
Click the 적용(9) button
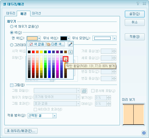pyautogui.click(x=135, y=37)
